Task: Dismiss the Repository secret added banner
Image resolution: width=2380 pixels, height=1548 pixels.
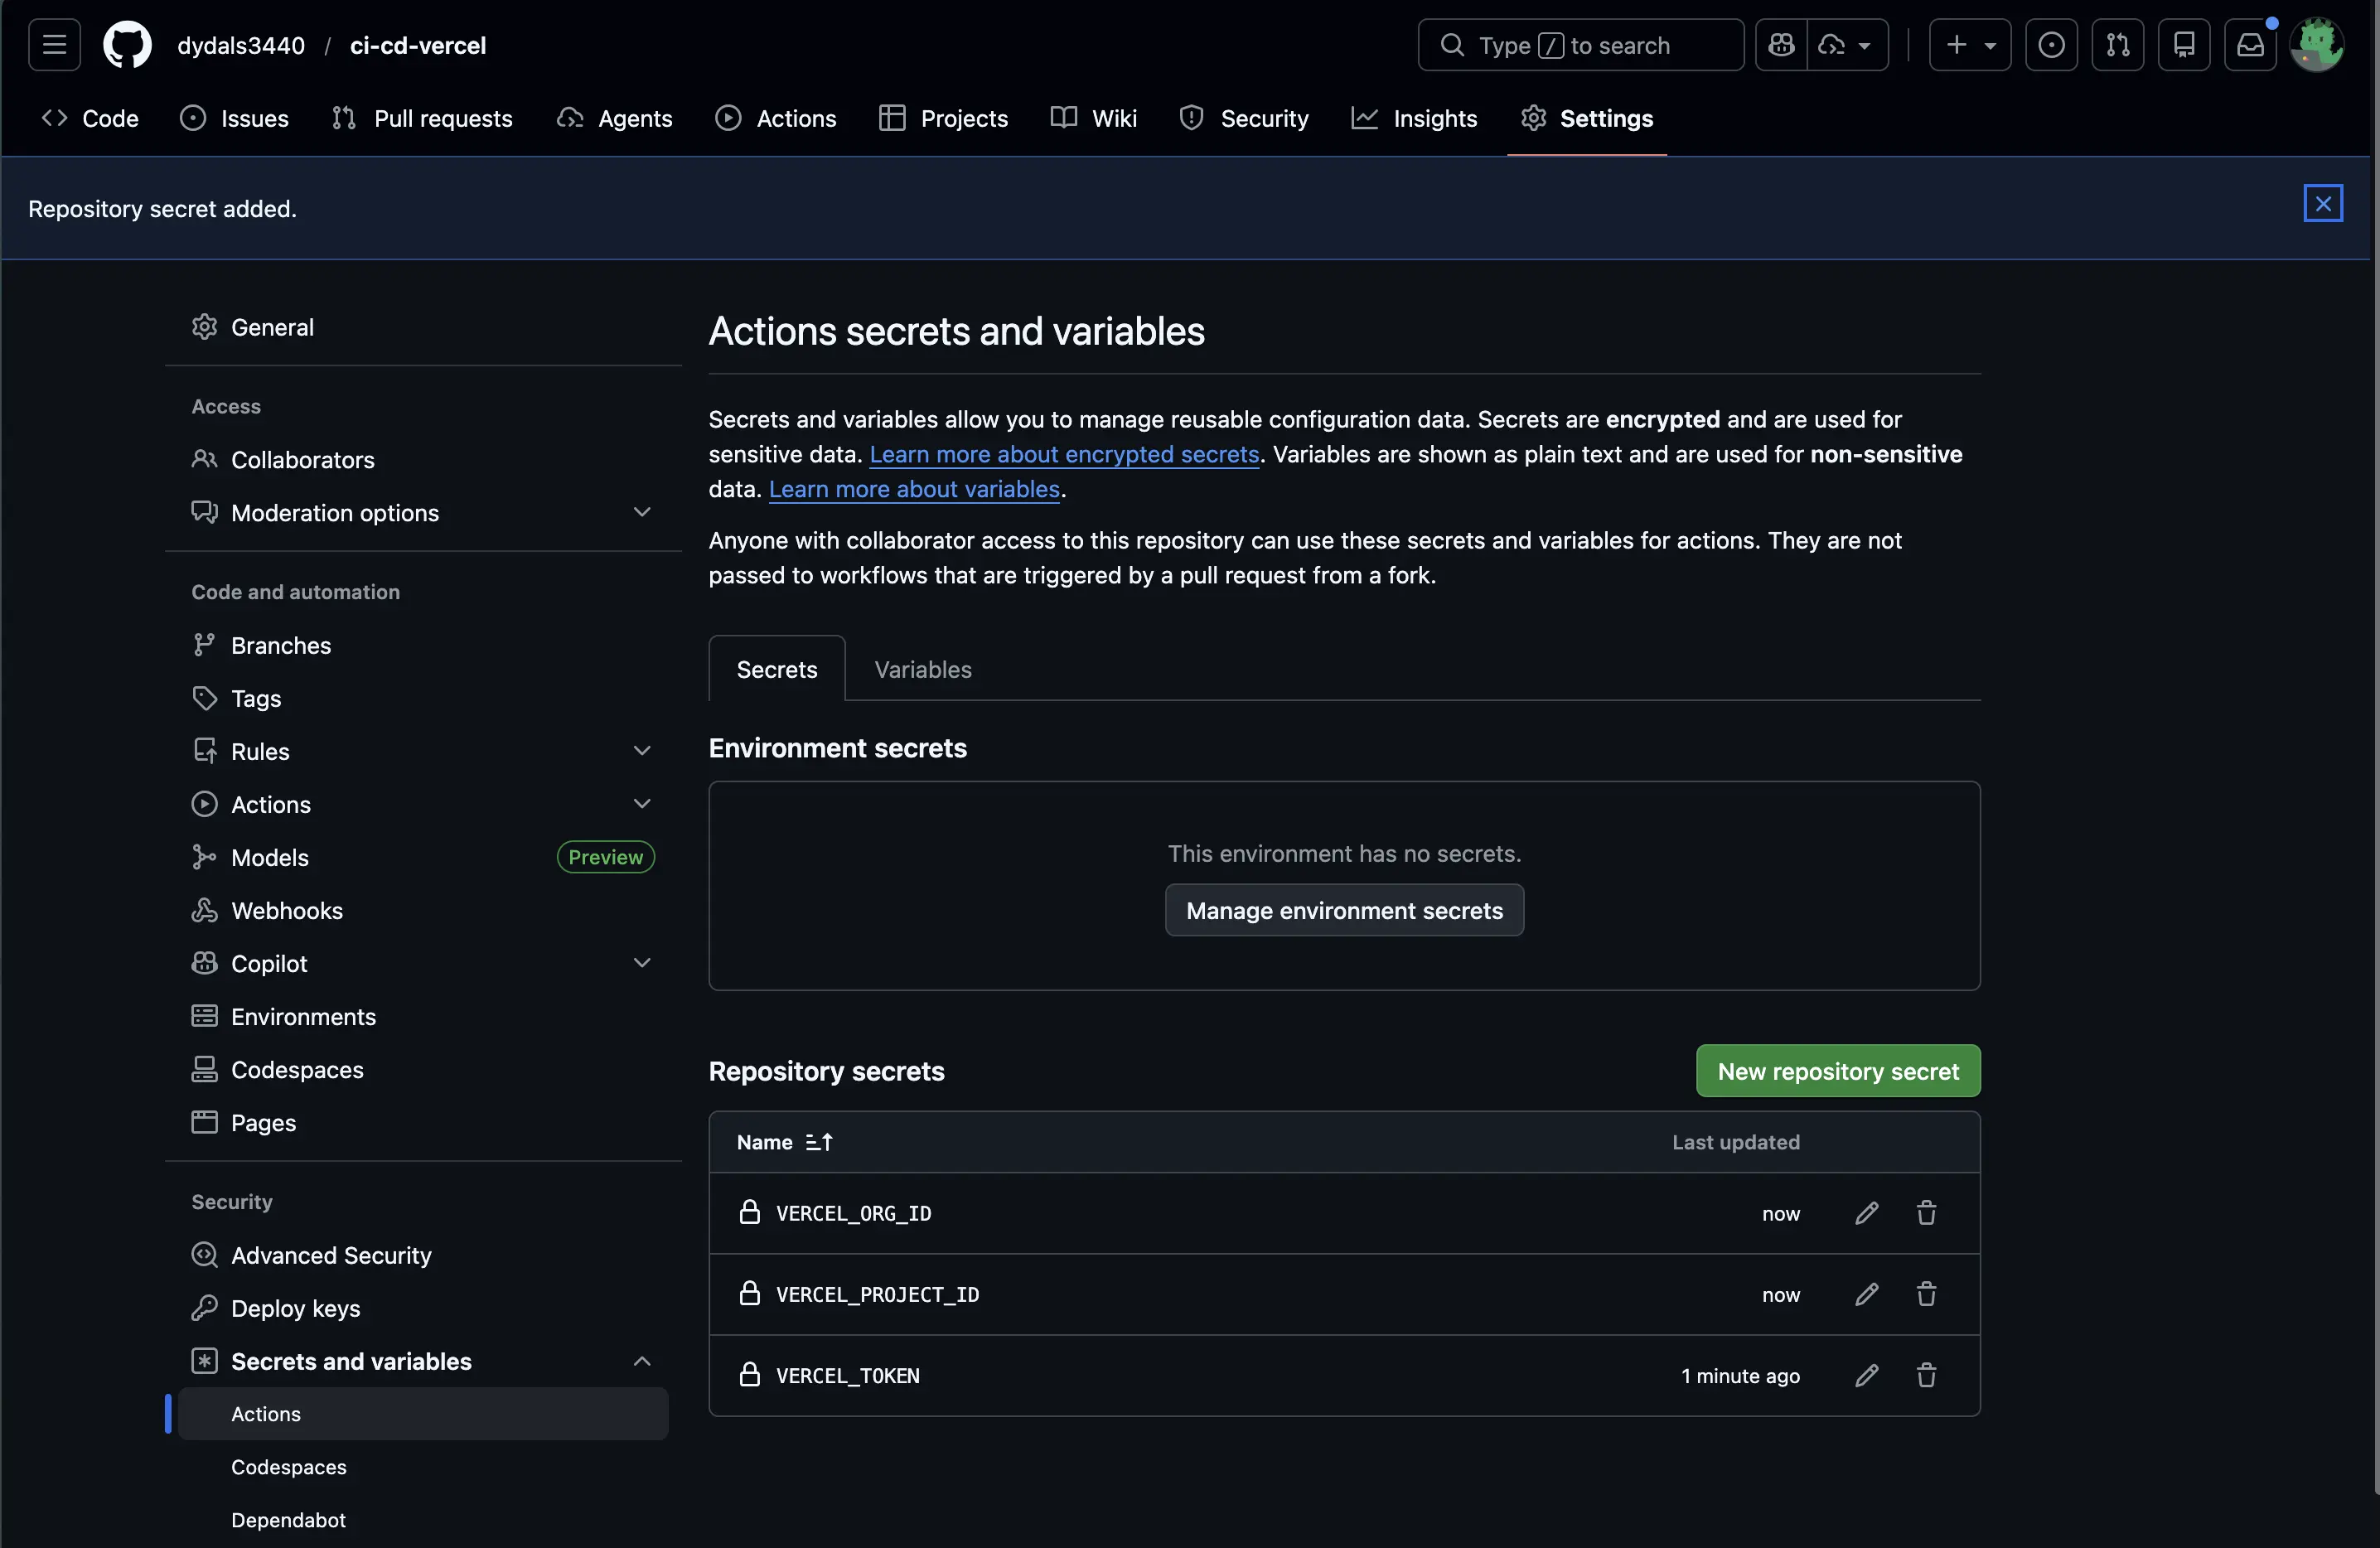Action: pos(2323,203)
